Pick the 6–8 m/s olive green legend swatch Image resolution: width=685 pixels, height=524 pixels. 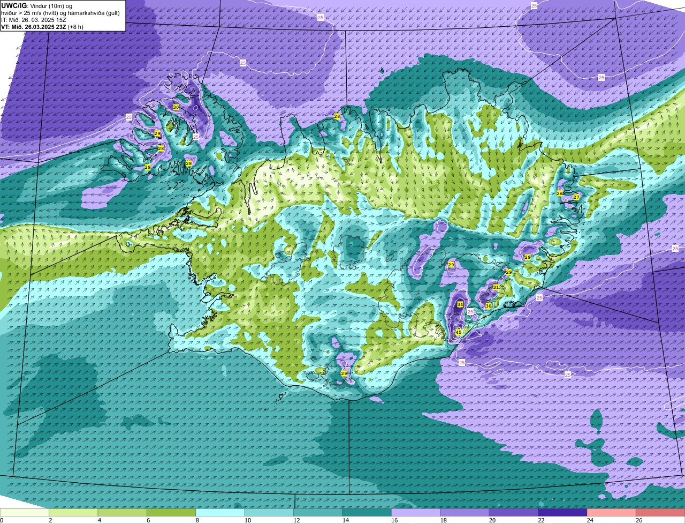(x=171, y=513)
